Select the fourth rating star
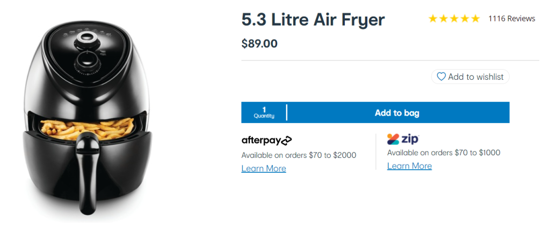 (x=465, y=19)
